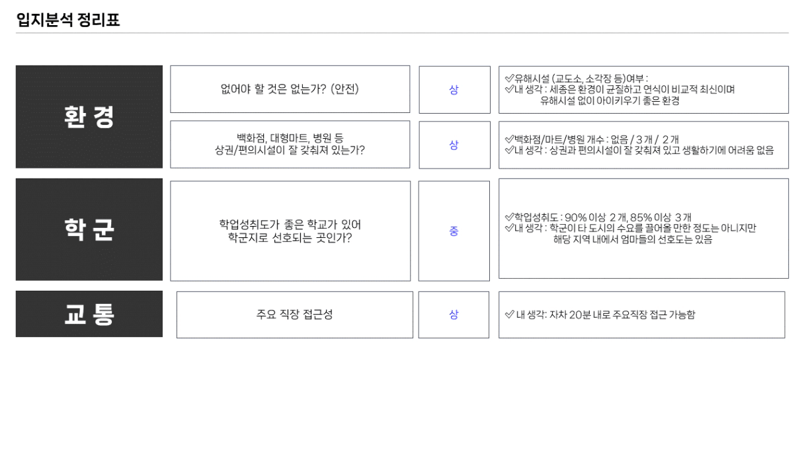The image size is (804, 452).
Task: Click the checkmark beside 세종은 환경이 균질하고
Action: (509, 89)
